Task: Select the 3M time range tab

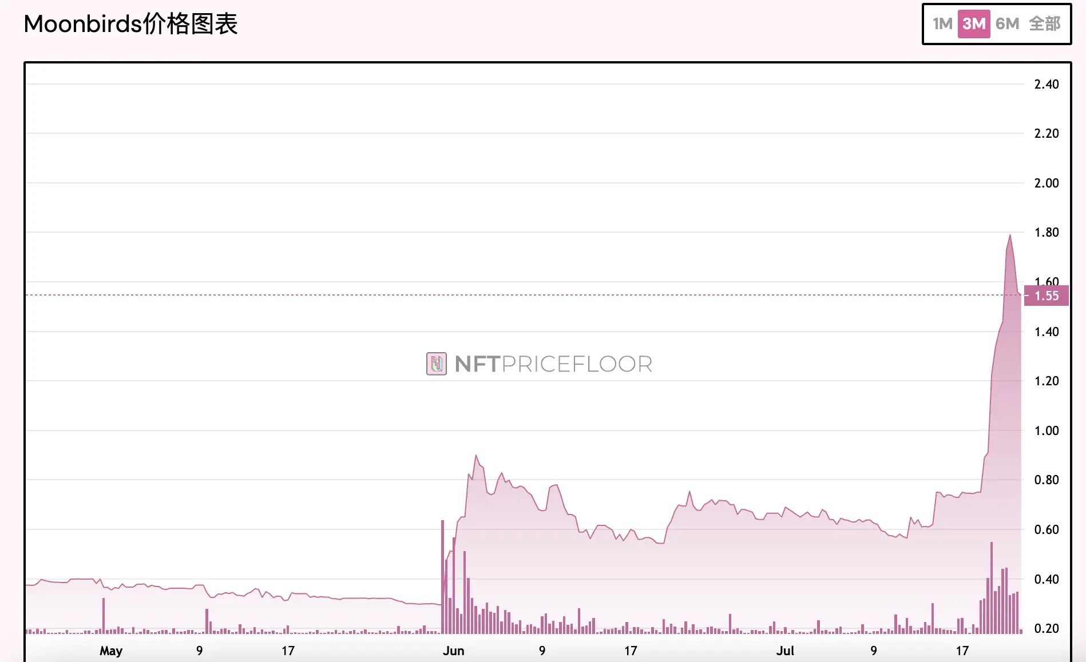Action: point(974,24)
